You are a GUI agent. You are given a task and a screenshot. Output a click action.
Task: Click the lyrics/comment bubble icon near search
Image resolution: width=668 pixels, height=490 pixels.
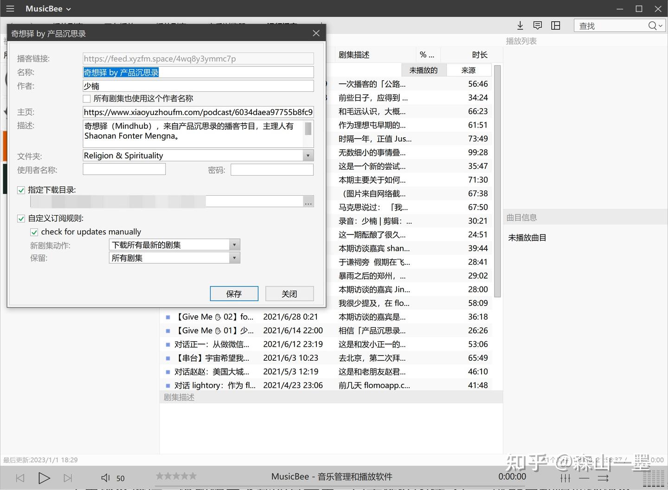point(538,25)
